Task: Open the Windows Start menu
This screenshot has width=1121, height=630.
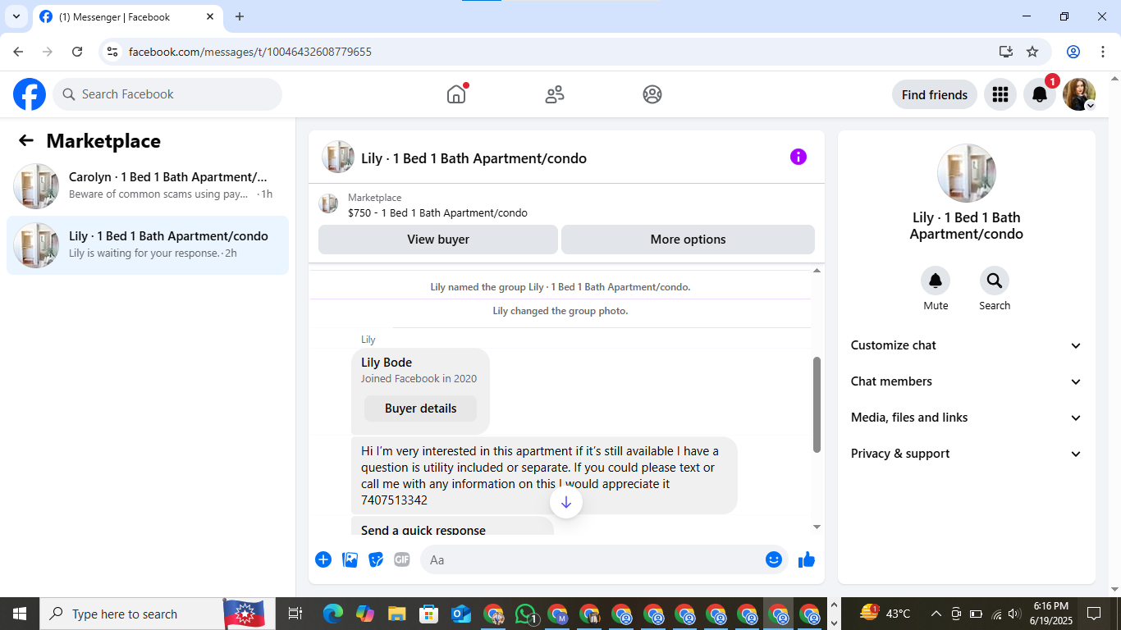Action: click(x=19, y=614)
